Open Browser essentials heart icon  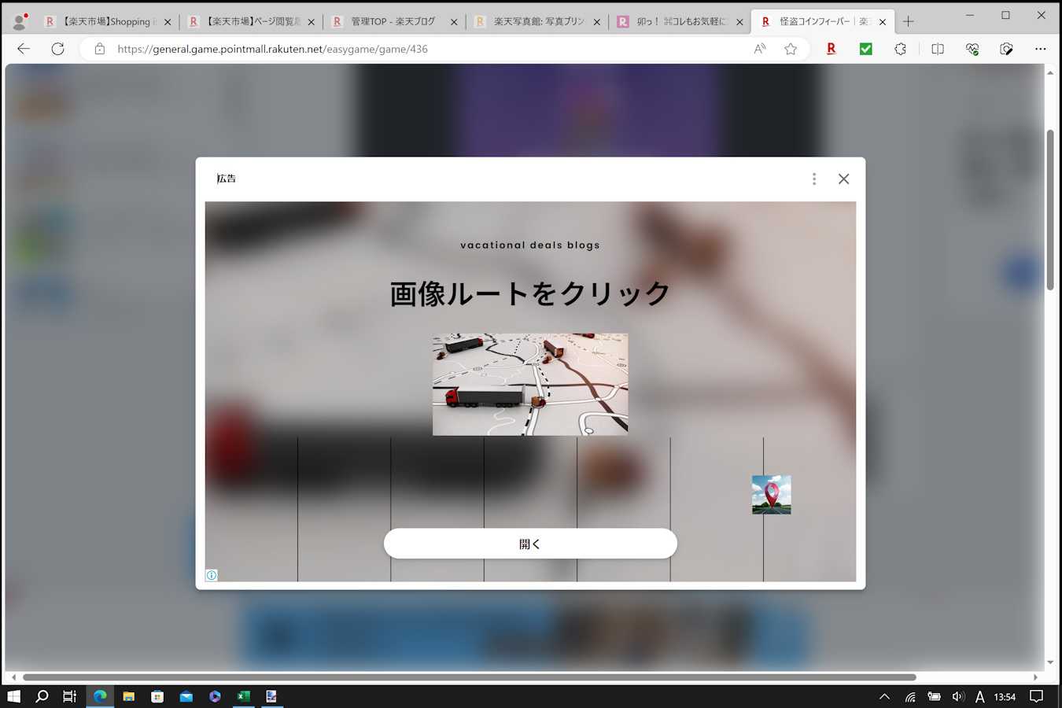[972, 49]
